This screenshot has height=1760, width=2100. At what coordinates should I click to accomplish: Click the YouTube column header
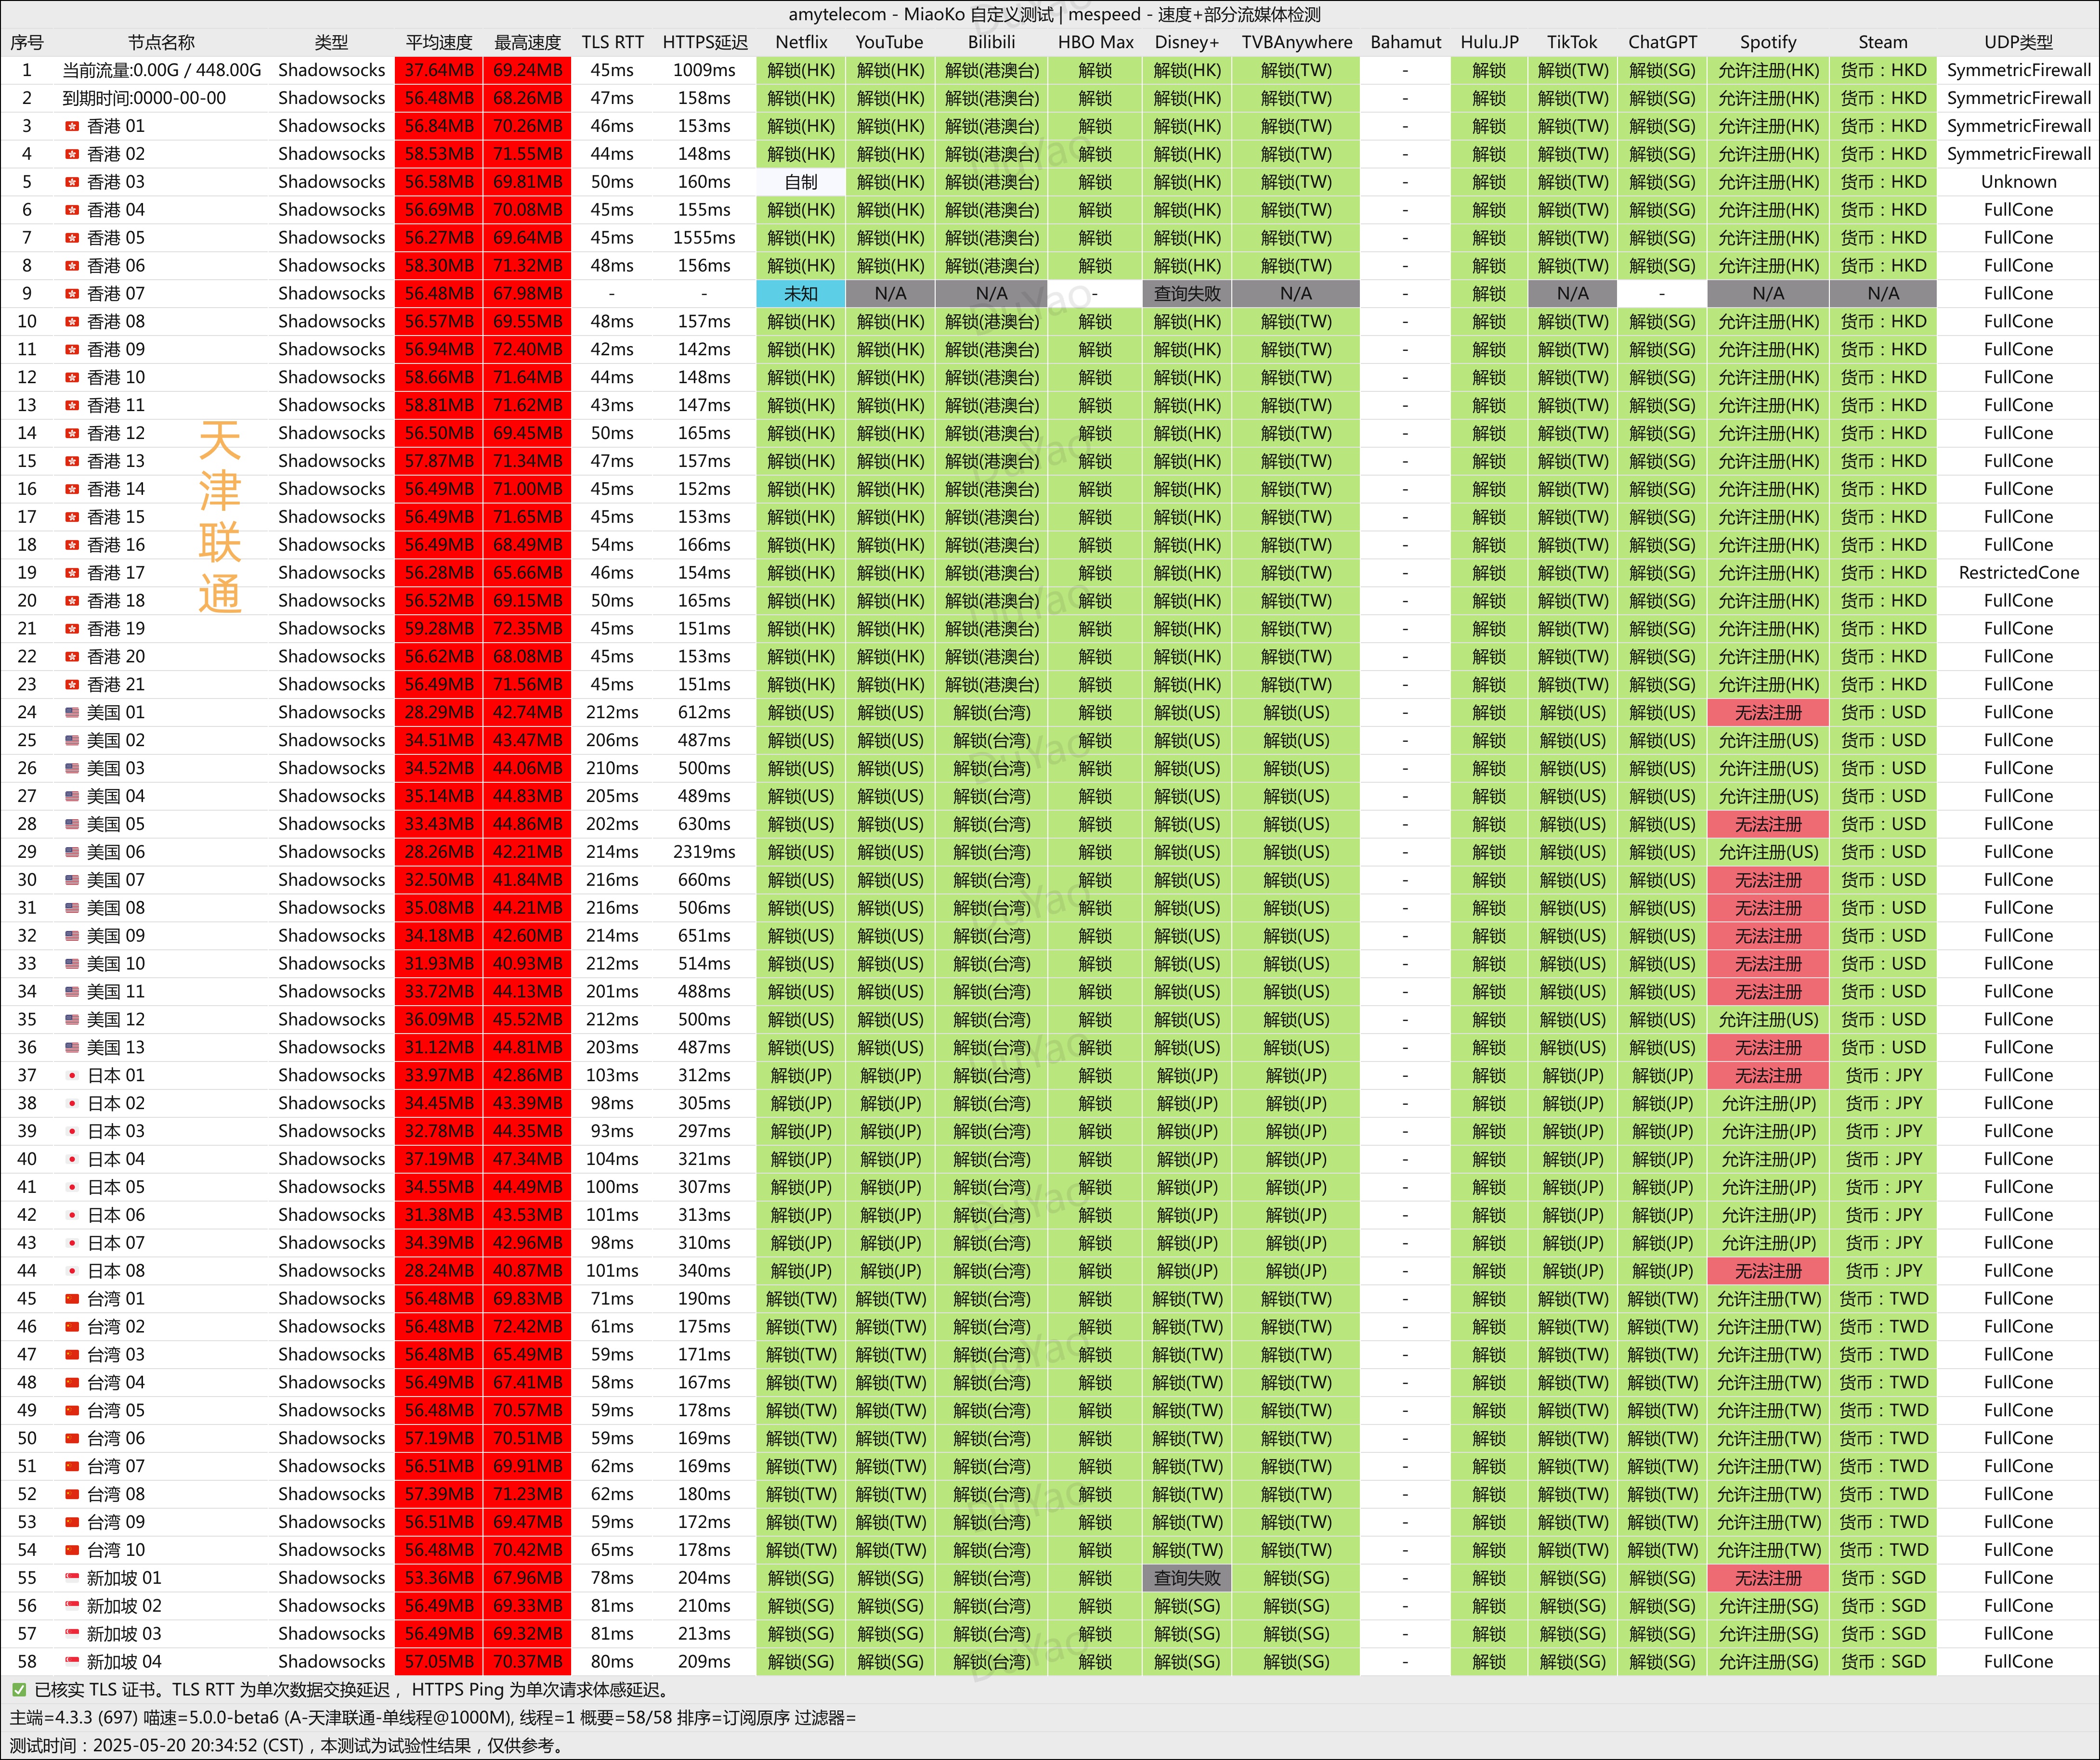[889, 42]
